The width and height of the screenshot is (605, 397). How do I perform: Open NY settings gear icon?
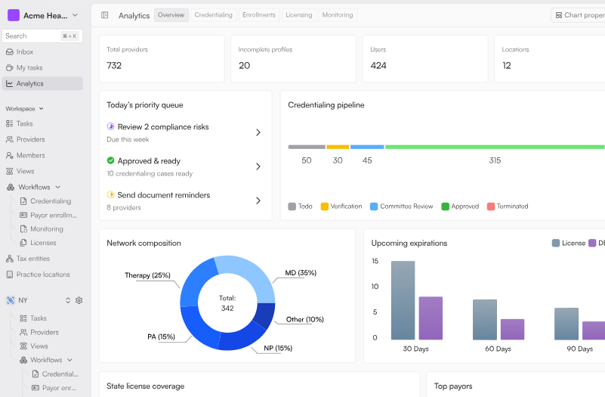[79, 300]
